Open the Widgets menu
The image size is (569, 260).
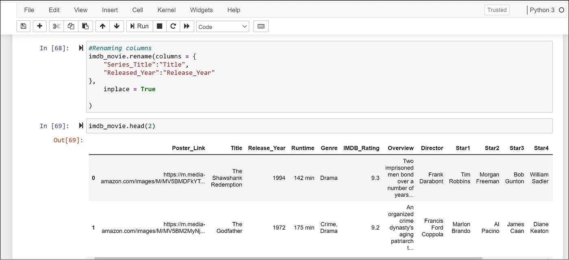(x=201, y=10)
